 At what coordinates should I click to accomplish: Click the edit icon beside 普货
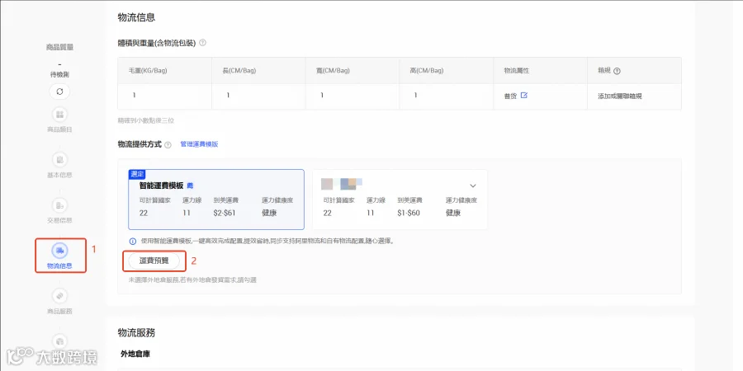(x=523, y=95)
